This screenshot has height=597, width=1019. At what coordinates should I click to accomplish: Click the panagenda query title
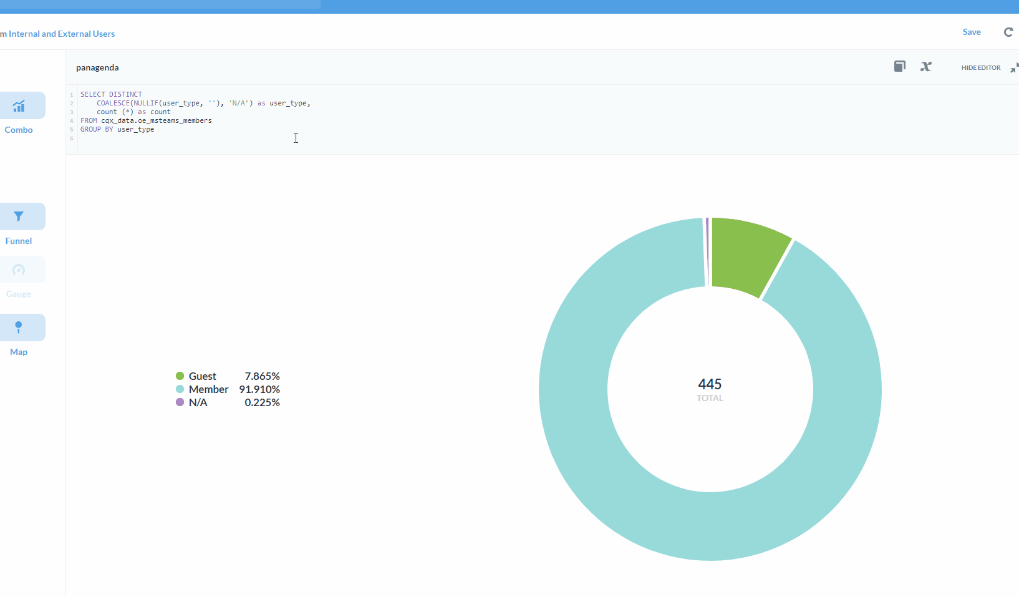97,67
